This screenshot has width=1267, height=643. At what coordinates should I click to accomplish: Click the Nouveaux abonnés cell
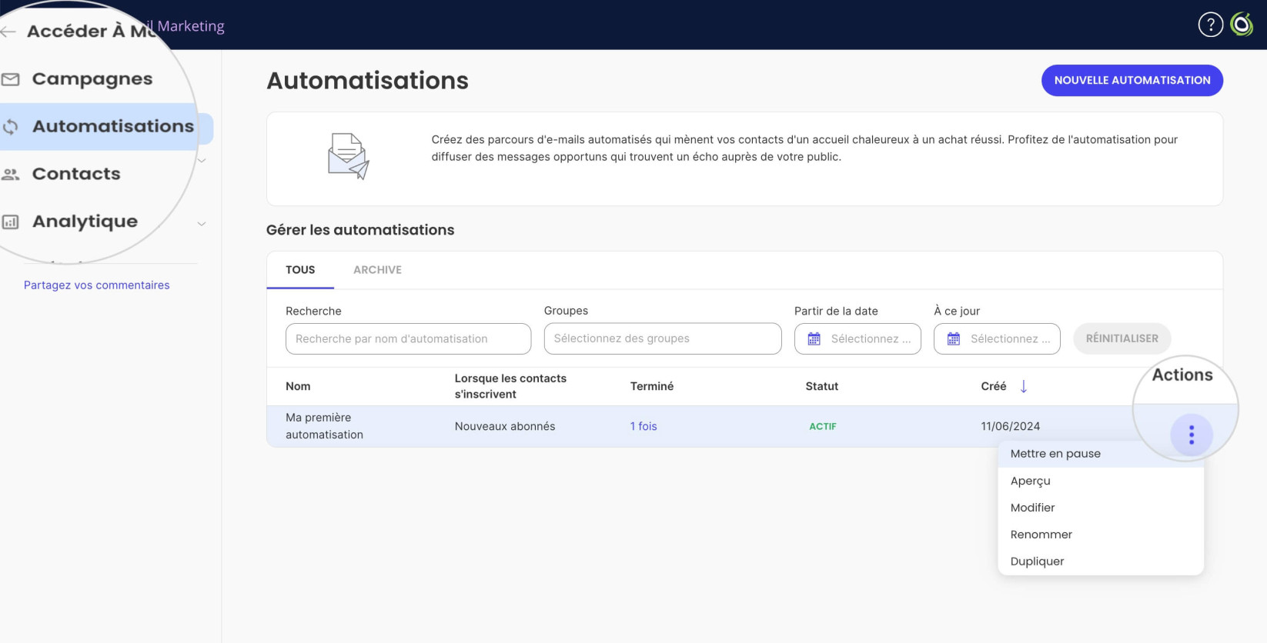coord(504,426)
